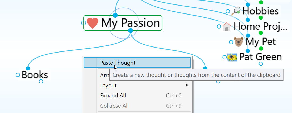Click the blue dot above Books
Image resolution: width=292 pixels, height=113 pixels.
(28, 69)
